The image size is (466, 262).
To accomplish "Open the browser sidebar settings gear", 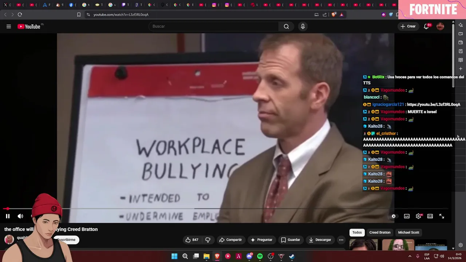I will (461, 245).
